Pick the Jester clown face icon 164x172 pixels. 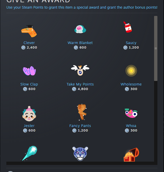coord(29,114)
